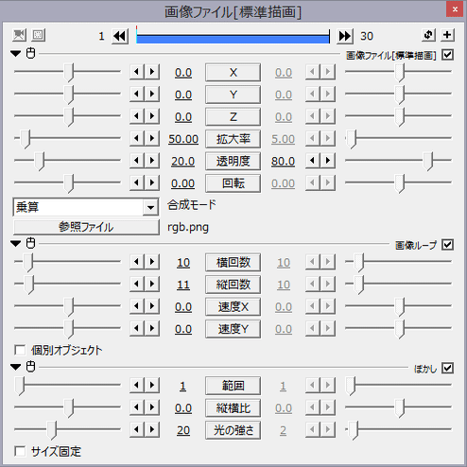Click the 20 光の強さ value field
Image resolution: width=467 pixels, height=467 pixels.
(x=183, y=430)
